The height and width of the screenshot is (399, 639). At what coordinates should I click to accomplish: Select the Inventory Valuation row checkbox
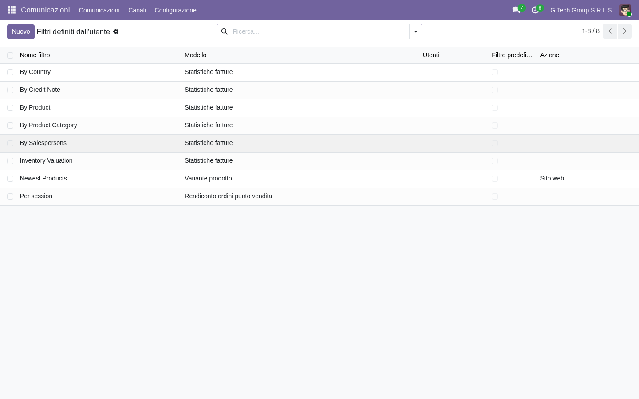[x=10, y=161]
